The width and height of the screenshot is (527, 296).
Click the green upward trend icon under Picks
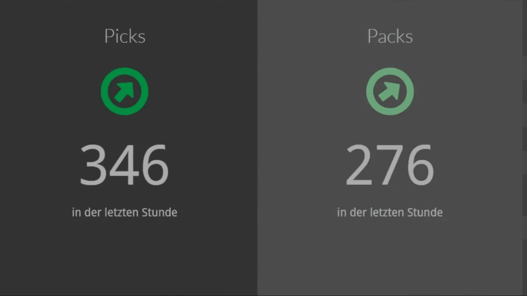coord(124,91)
